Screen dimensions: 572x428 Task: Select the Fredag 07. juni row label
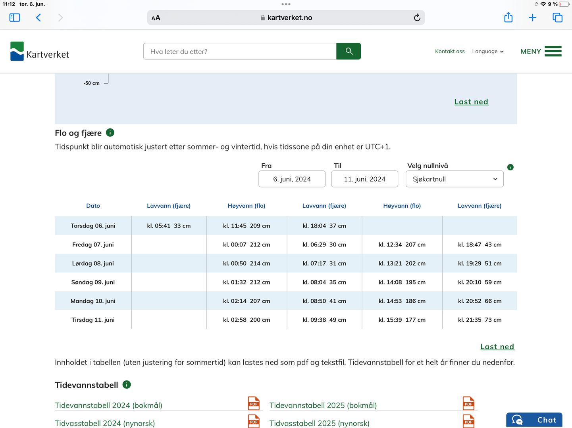pos(93,245)
